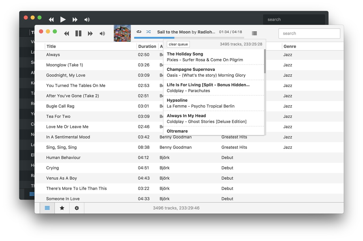Show the Library via the list icon
This screenshot has width=363, height=241.
click(47, 208)
